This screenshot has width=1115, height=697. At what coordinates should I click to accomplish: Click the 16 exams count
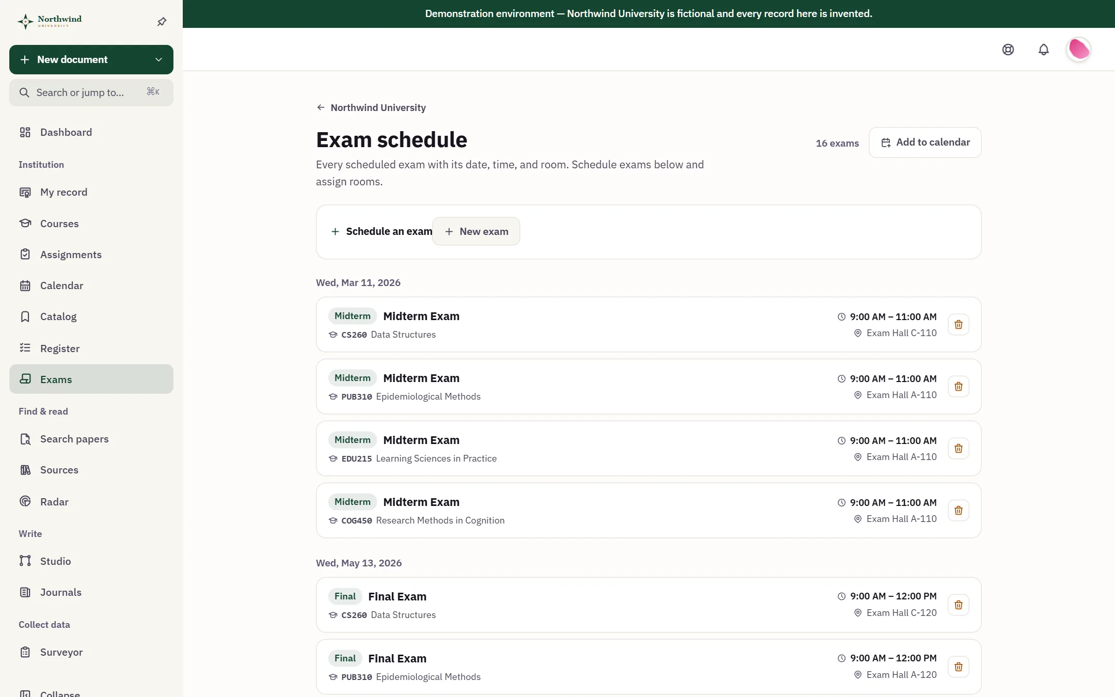point(837,143)
